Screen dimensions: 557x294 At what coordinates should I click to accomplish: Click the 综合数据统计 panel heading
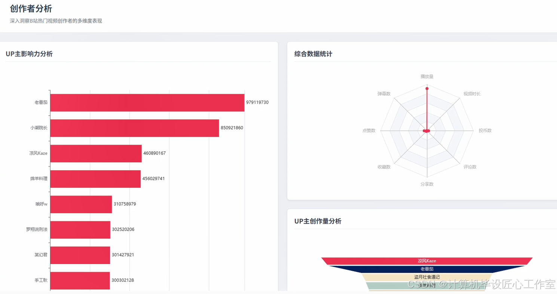pos(313,54)
